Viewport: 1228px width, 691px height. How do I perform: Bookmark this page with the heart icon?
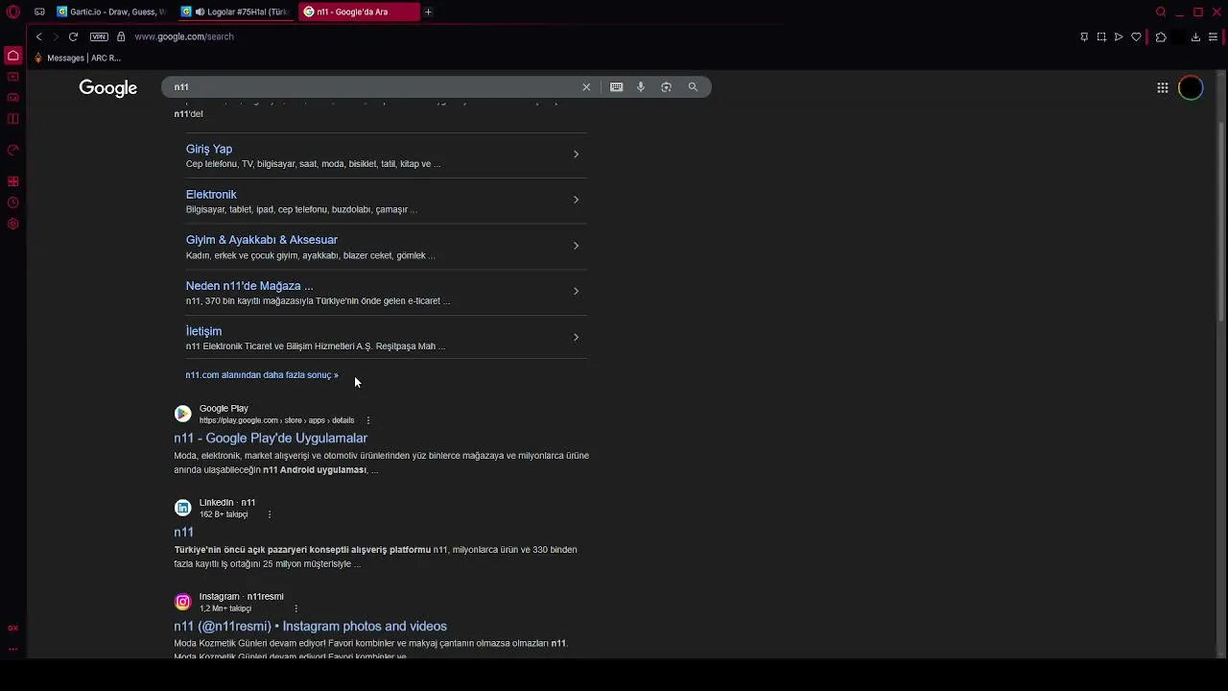click(1136, 36)
